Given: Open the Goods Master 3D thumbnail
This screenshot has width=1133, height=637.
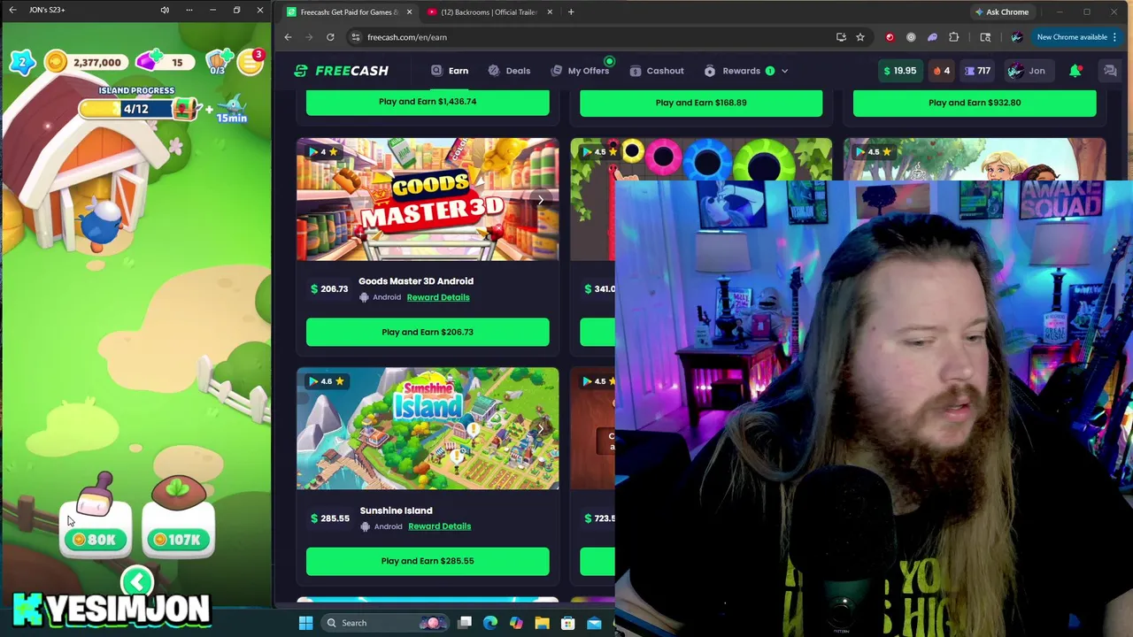Looking at the screenshot, I should (428, 200).
